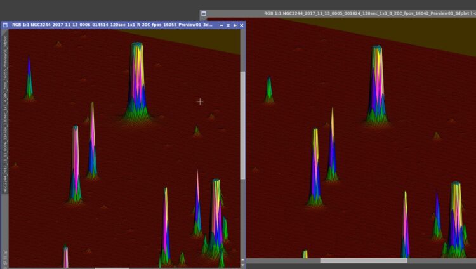Click the R_20C window title bar text

pyautogui.click(x=112, y=25)
